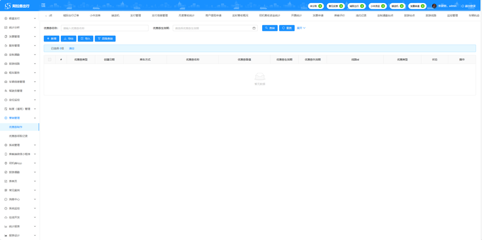Click the 新增 button

coord(52,38)
